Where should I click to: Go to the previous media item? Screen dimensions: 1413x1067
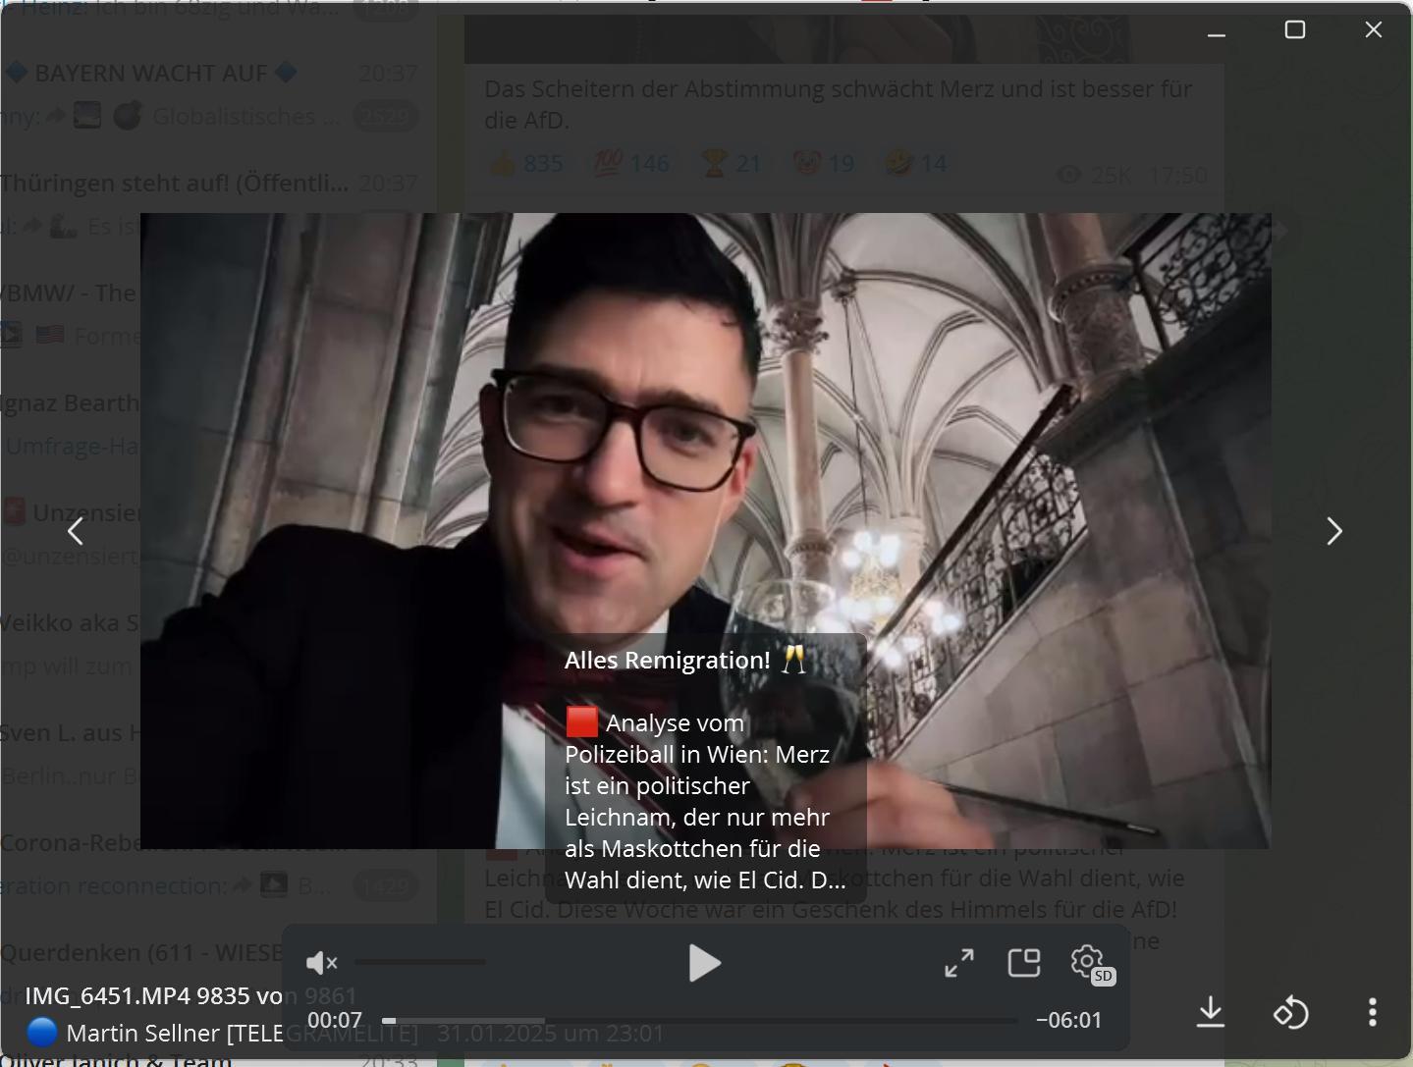[76, 531]
